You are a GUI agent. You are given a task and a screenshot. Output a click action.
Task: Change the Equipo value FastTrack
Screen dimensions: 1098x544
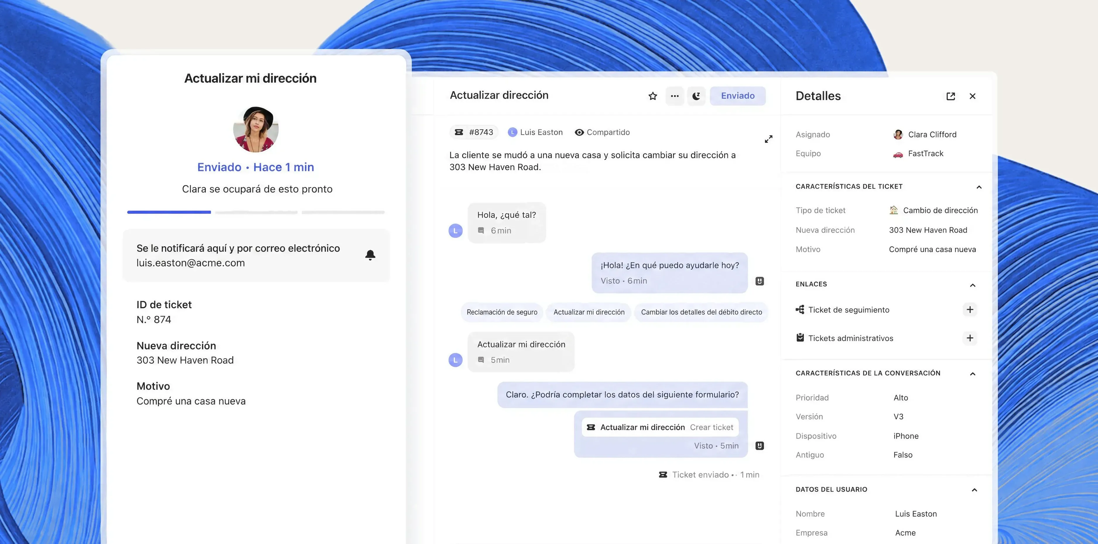pos(918,154)
